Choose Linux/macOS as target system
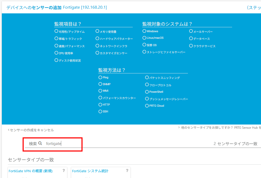The width and height of the screenshot is (261, 178). (x=144, y=38)
